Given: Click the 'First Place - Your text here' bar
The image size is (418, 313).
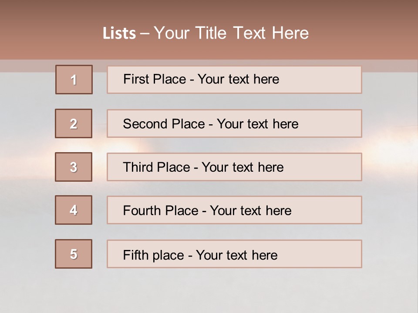Looking at the screenshot, I should [x=234, y=80].
